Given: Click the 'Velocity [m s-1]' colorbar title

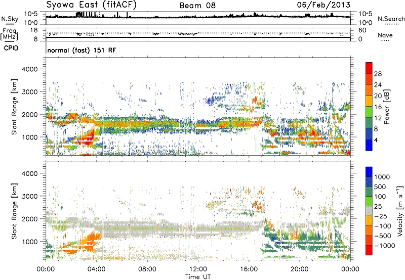Looking at the screenshot, I should tap(400, 211).
